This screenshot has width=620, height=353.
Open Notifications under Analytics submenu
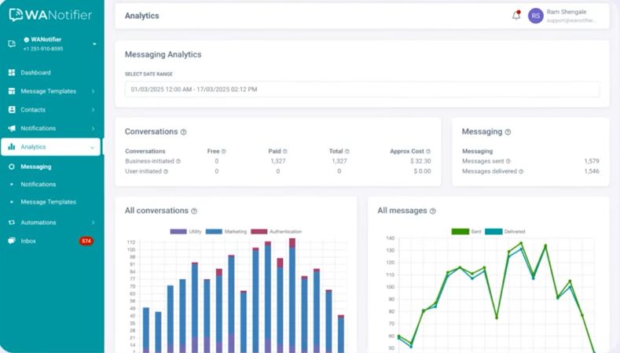point(38,184)
